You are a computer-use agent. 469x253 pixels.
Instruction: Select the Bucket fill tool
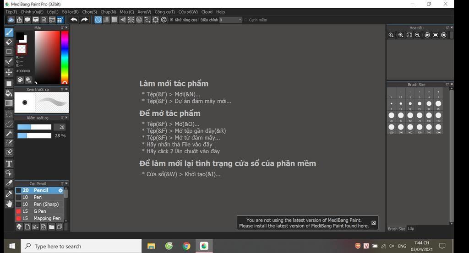[x=9, y=93]
